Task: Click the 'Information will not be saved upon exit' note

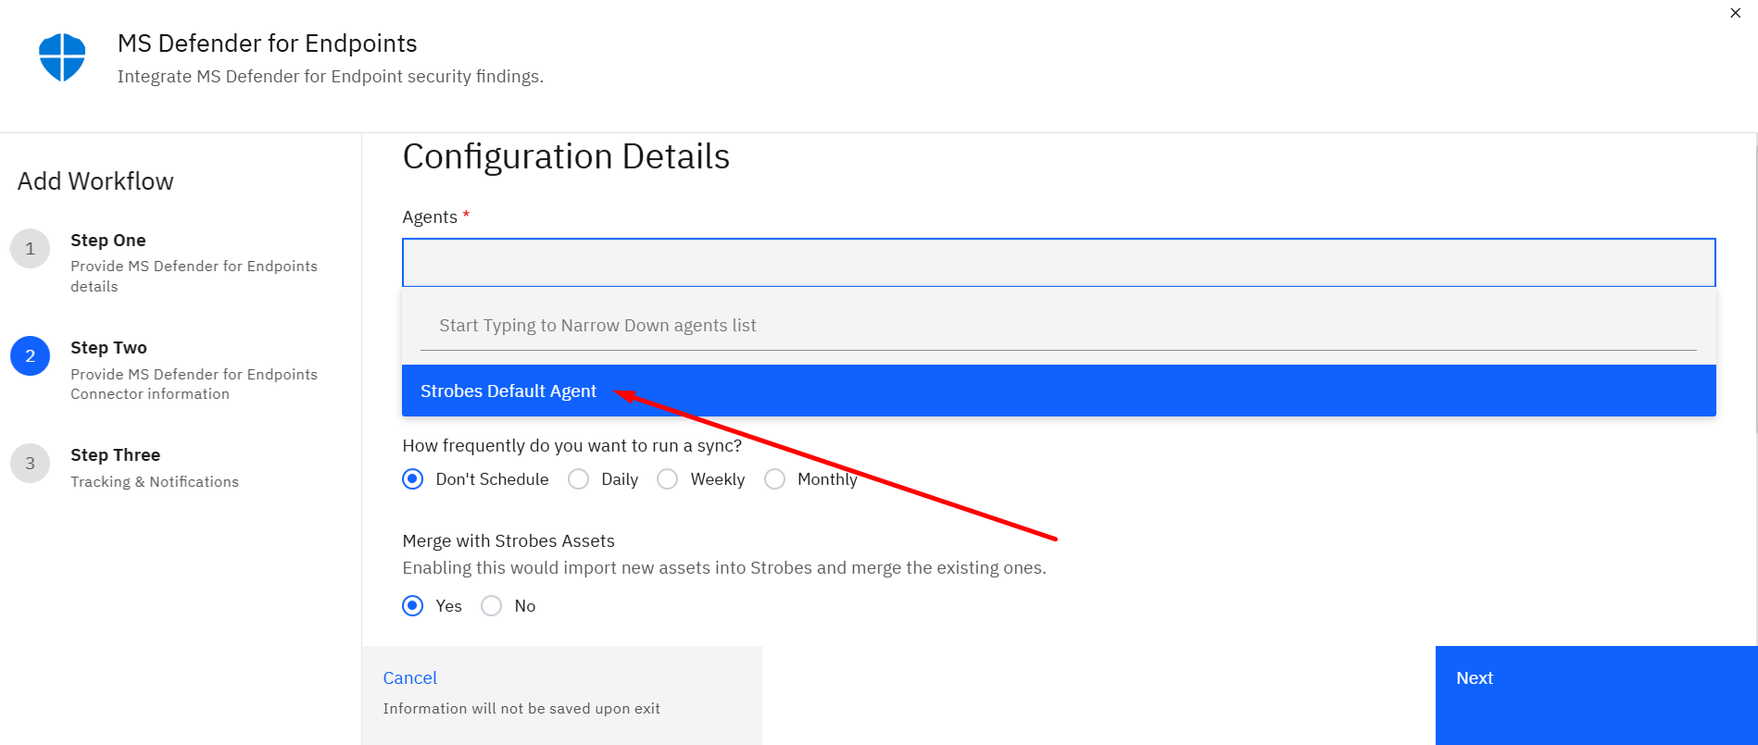Action: (x=521, y=708)
